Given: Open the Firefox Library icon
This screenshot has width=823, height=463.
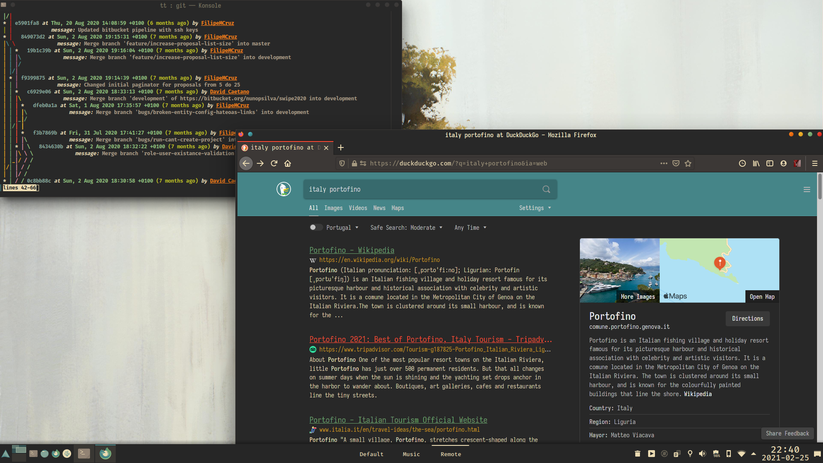Looking at the screenshot, I should [756, 163].
